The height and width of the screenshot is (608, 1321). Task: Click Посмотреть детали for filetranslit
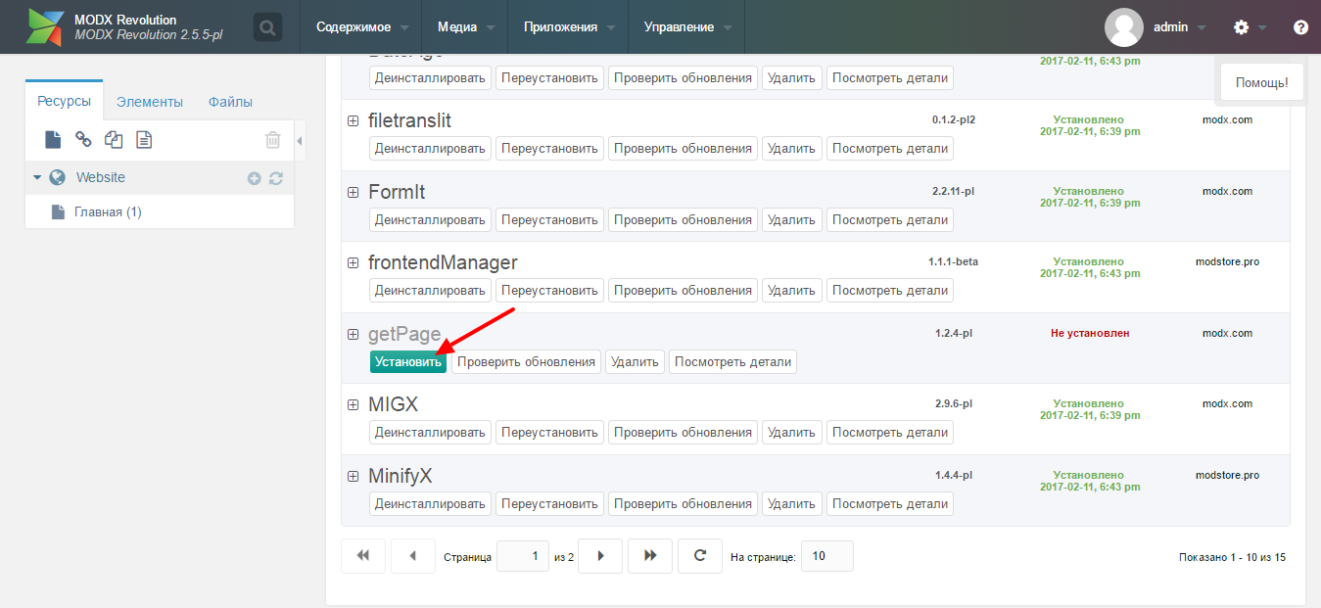tap(890, 148)
